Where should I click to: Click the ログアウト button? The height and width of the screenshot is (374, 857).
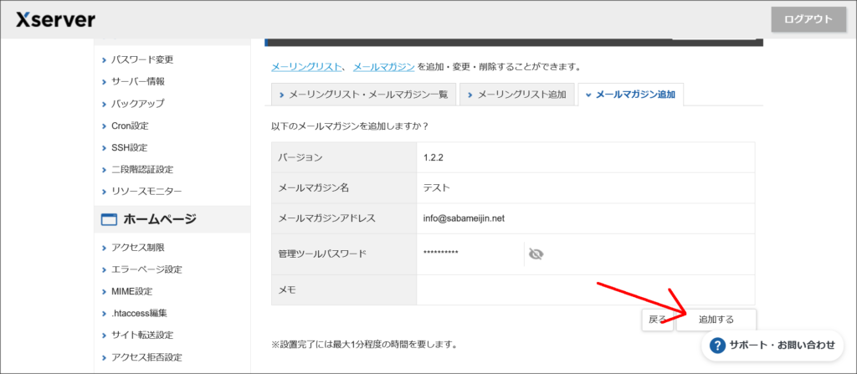pyautogui.click(x=808, y=20)
